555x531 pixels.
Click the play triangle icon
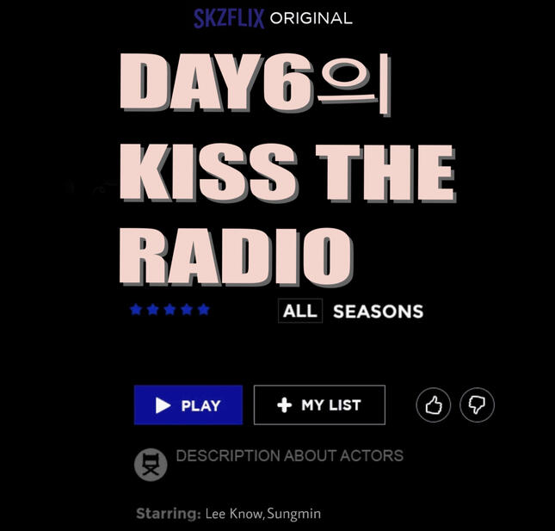click(163, 405)
